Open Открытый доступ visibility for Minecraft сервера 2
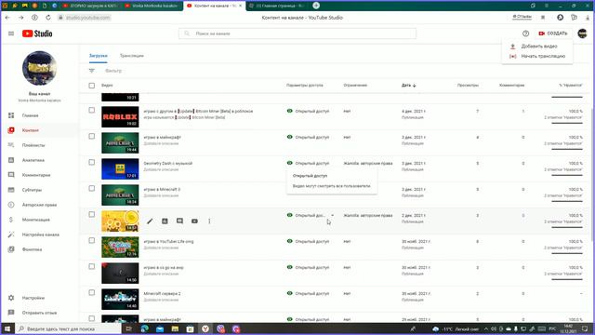Image resolution: width=595 pixels, height=335 pixels. click(308, 294)
